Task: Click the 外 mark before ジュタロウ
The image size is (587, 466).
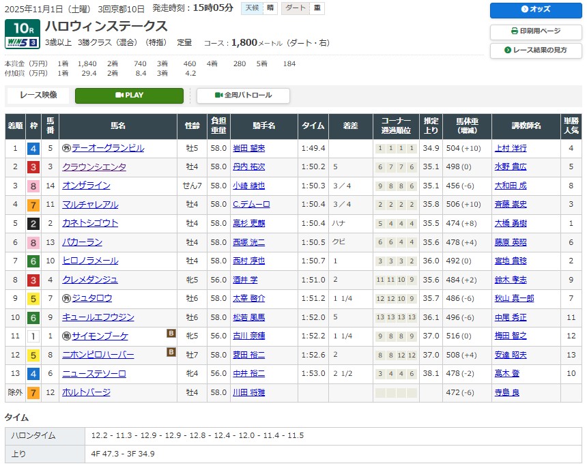Action: point(66,298)
